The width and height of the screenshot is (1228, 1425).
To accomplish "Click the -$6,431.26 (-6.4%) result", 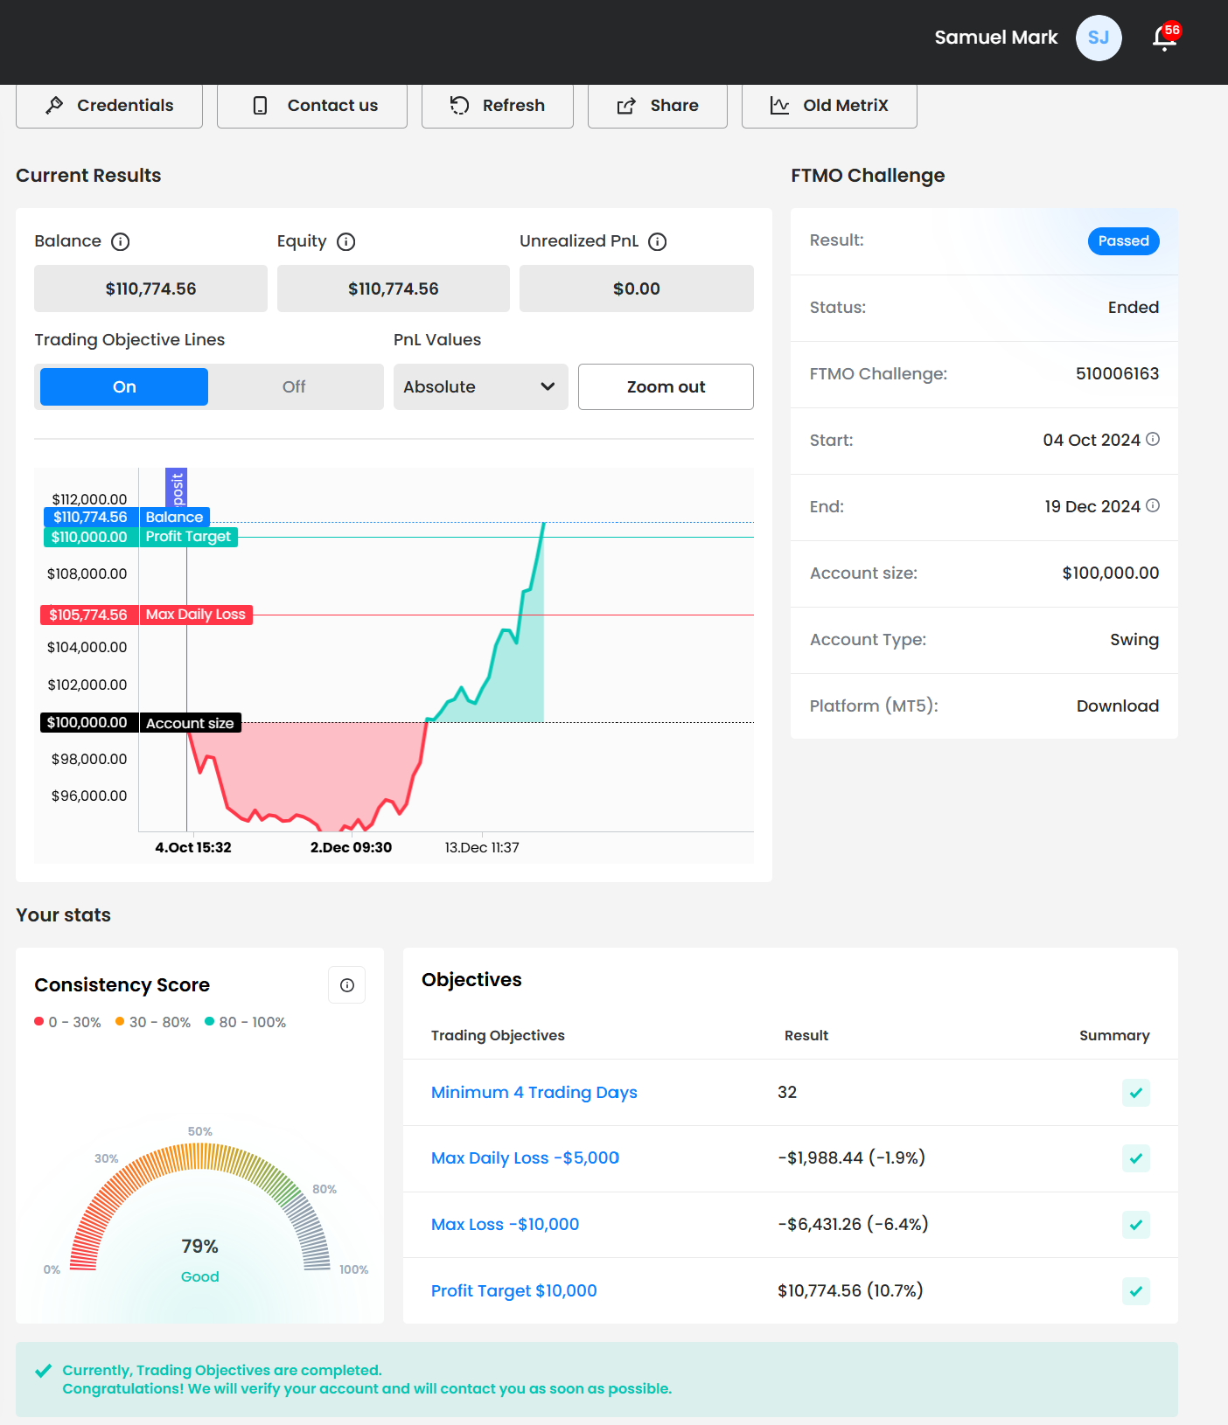I will coord(853,1225).
